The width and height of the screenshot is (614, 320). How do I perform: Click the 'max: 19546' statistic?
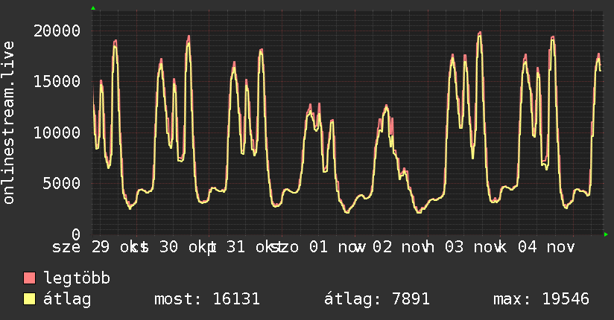pyautogui.click(x=541, y=299)
